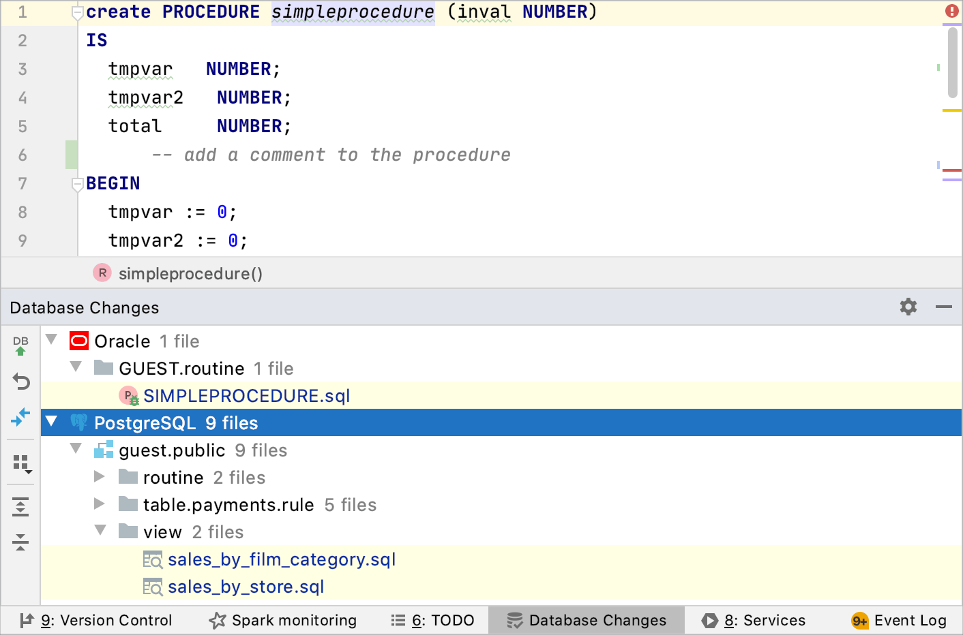Expand the table.payments.rule node

pos(100,504)
